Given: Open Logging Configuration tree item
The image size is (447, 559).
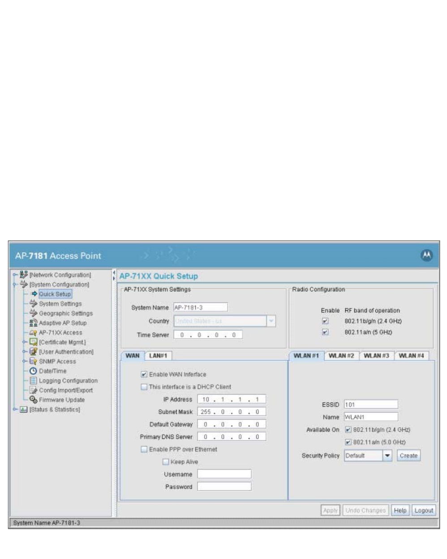Looking at the screenshot, I should tap(68, 381).
